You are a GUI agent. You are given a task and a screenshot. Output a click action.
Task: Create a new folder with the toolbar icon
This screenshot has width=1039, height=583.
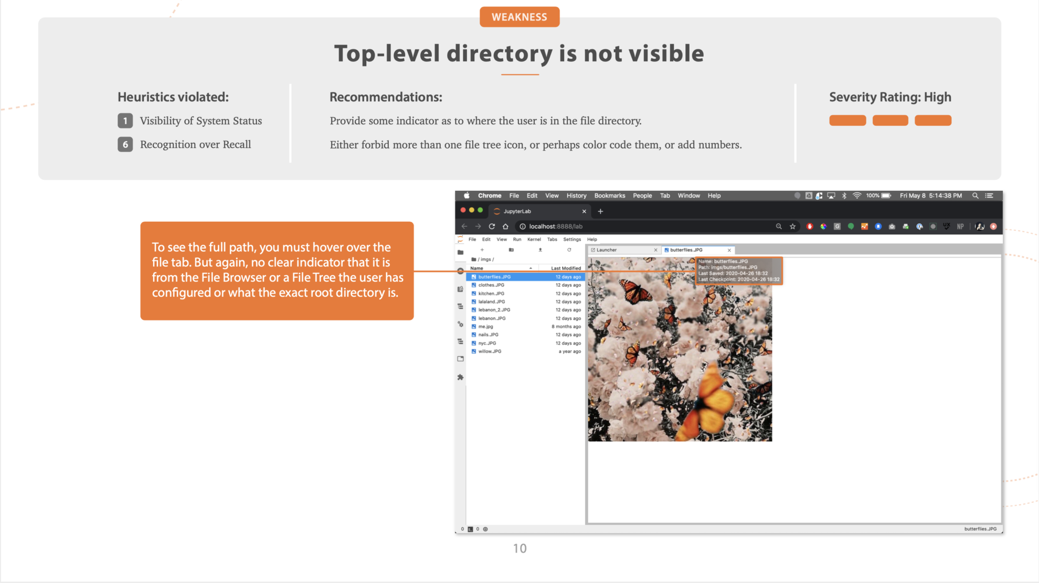click(512, 250)
